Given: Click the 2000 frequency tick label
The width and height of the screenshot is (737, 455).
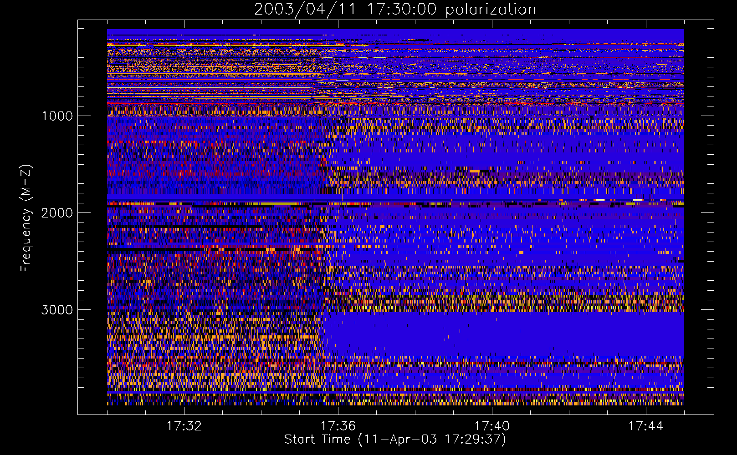Looking at the screenshot, I should pos(57,213).
